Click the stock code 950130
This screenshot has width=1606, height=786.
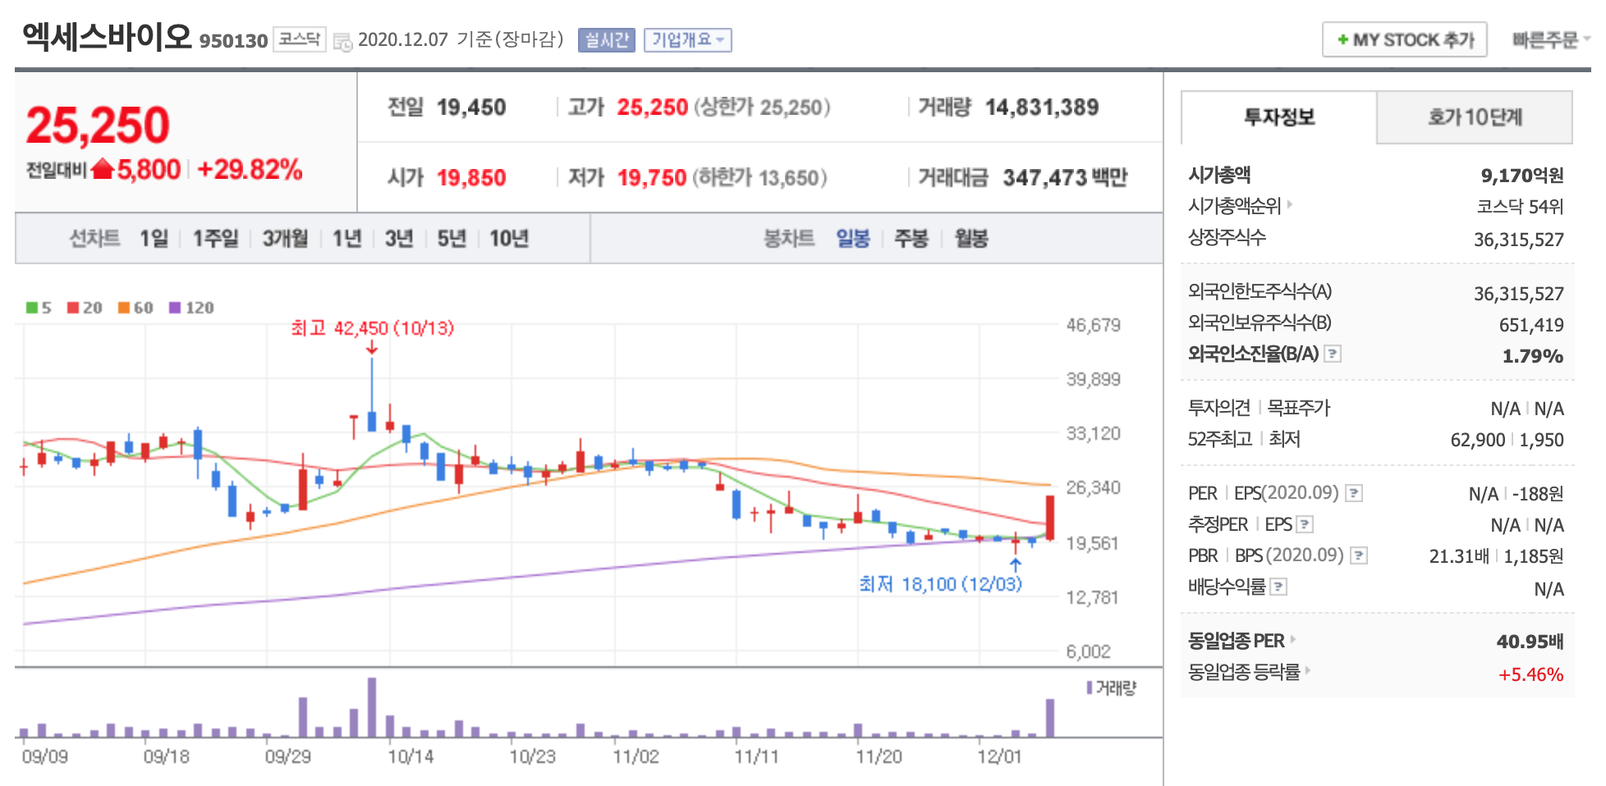(x=233, y=41)
